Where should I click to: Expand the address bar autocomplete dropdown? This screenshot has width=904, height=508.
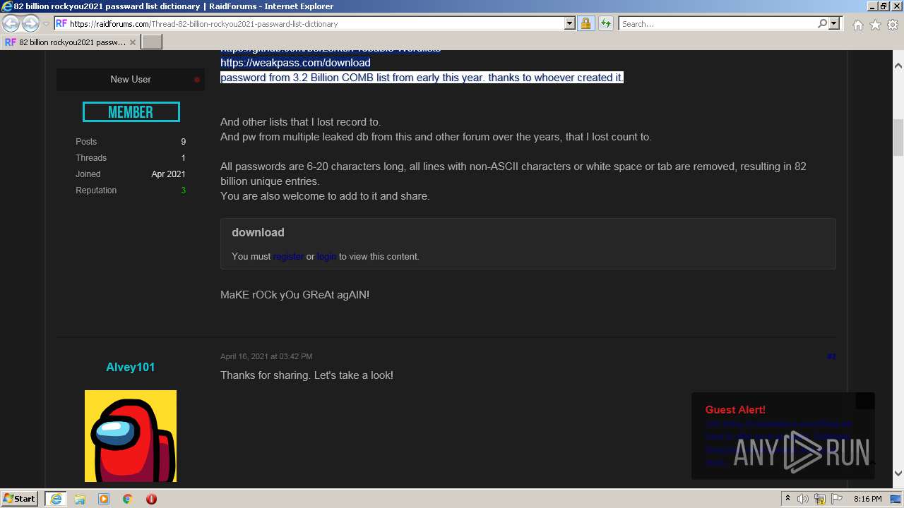570,23
